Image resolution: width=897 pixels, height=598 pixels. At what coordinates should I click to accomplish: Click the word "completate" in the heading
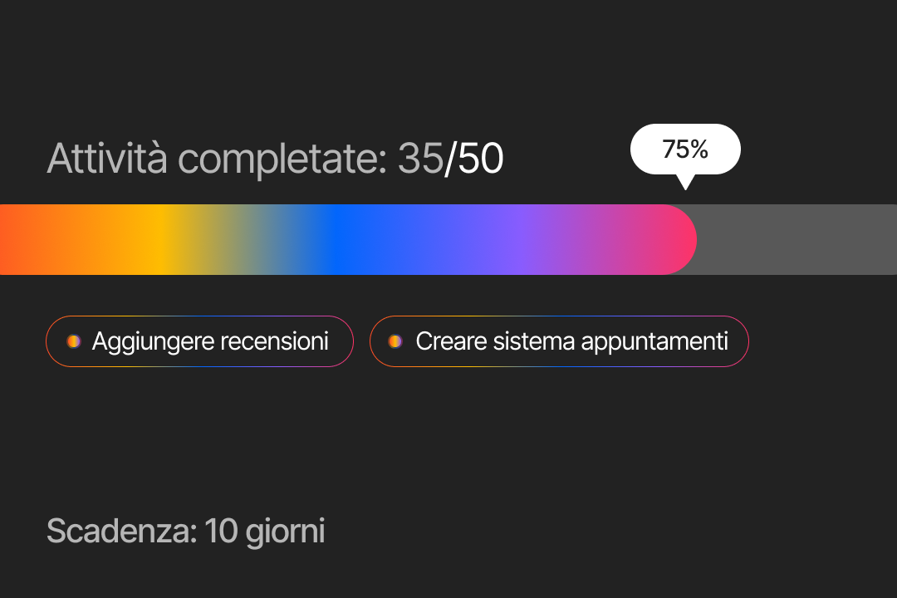coord(283,158)
